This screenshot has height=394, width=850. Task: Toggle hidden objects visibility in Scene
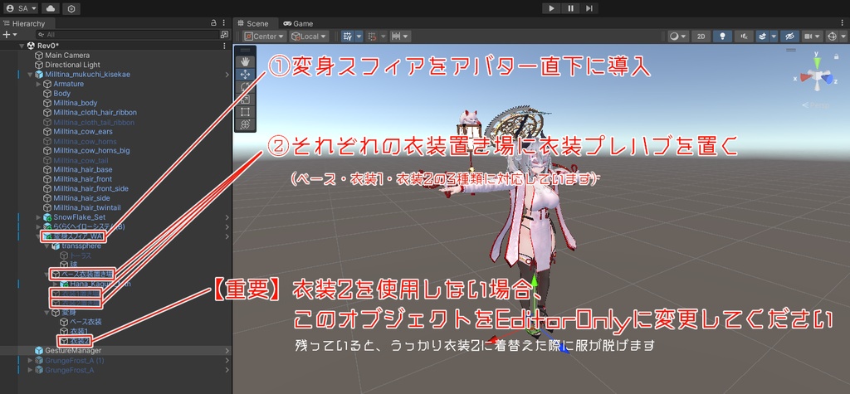point(789,36)
